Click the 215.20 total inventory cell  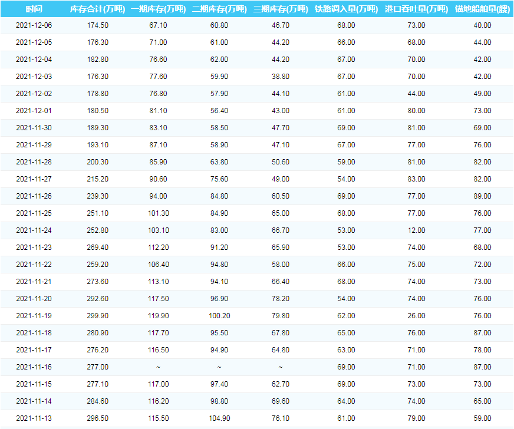pyautogui.click(x=97, y=179)
